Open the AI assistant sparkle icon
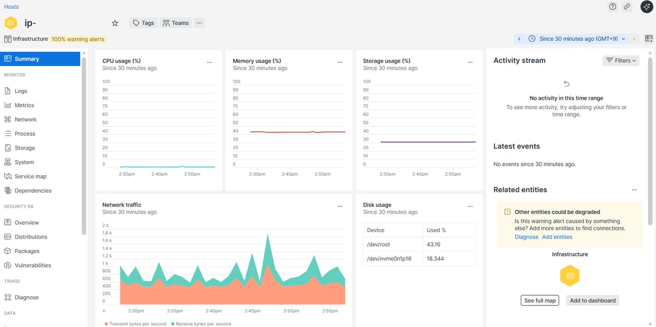656x327 pixels. pyautogui.click(x=647, y=7)
